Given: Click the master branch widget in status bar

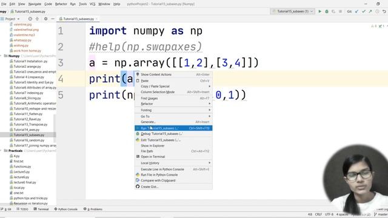Looking at the screenshot, I should pyautogui.click(x=381, y=214).
